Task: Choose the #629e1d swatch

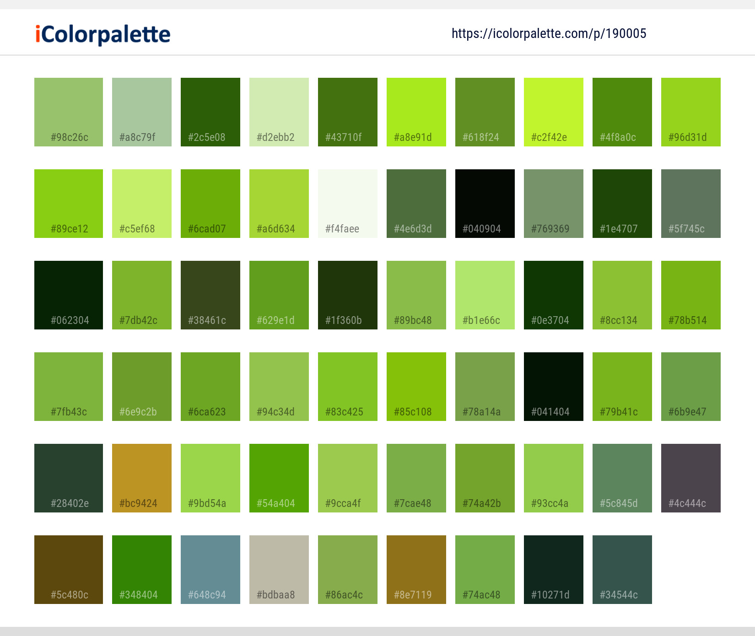Action: point(279,295)
